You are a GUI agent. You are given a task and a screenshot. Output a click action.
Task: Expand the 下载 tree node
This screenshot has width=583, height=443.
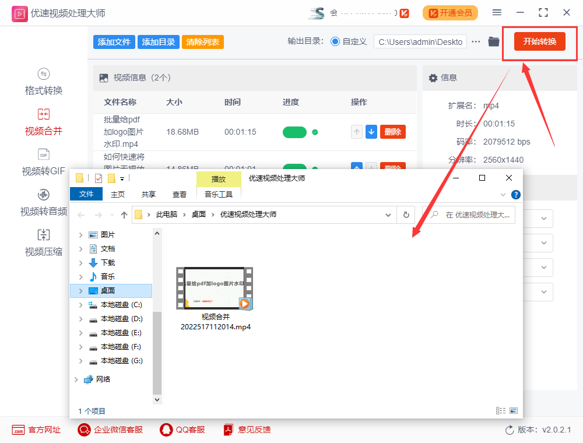(x=80, y=263)
